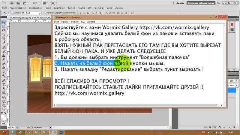The image size is (240, 135).
Task: Switch to the Дизайн workspace
Action: [x=180, y=3]
